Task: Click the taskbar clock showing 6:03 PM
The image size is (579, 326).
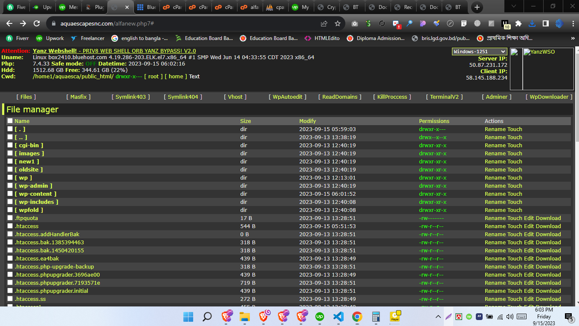Action: tap(544, 317)
